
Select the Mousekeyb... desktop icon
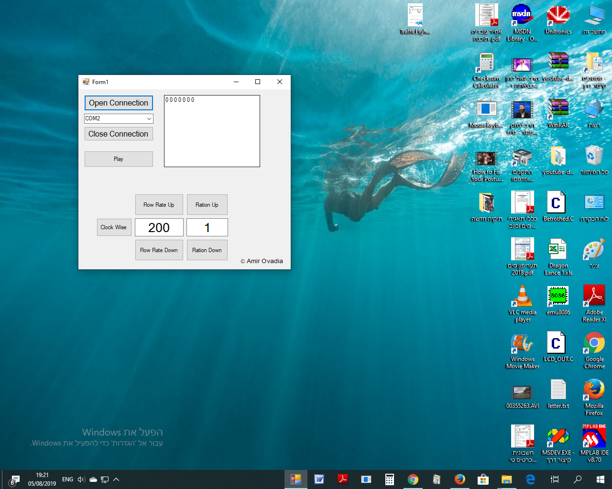[x=486, y=113]
